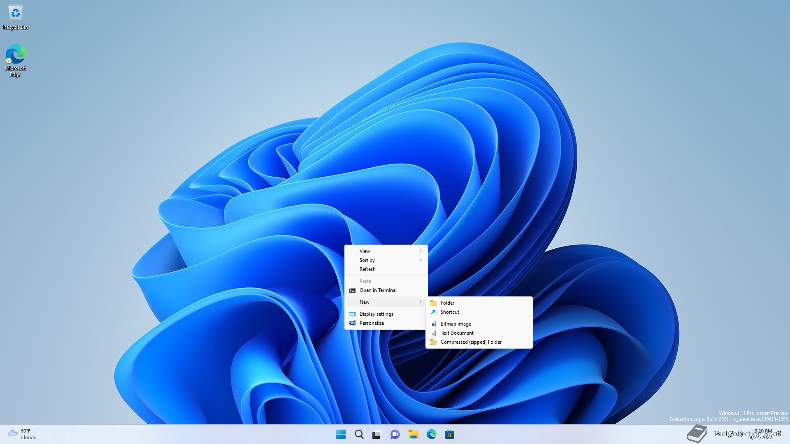Show hidden icons via the tray chevron
790x444 pixels.
[x=718, y=434]
